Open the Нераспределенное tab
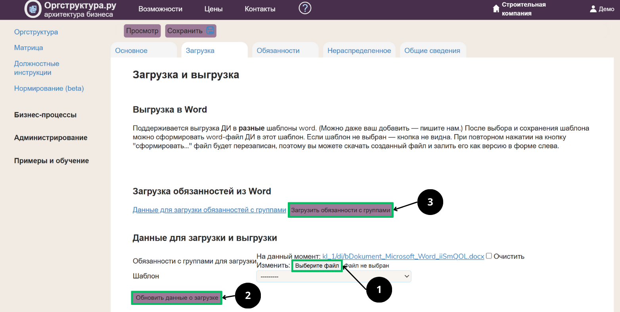 click(x=359, y=51)
